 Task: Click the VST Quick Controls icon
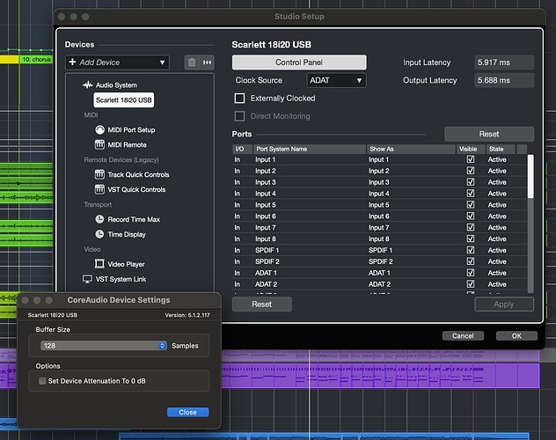click(x=99, y=189)
